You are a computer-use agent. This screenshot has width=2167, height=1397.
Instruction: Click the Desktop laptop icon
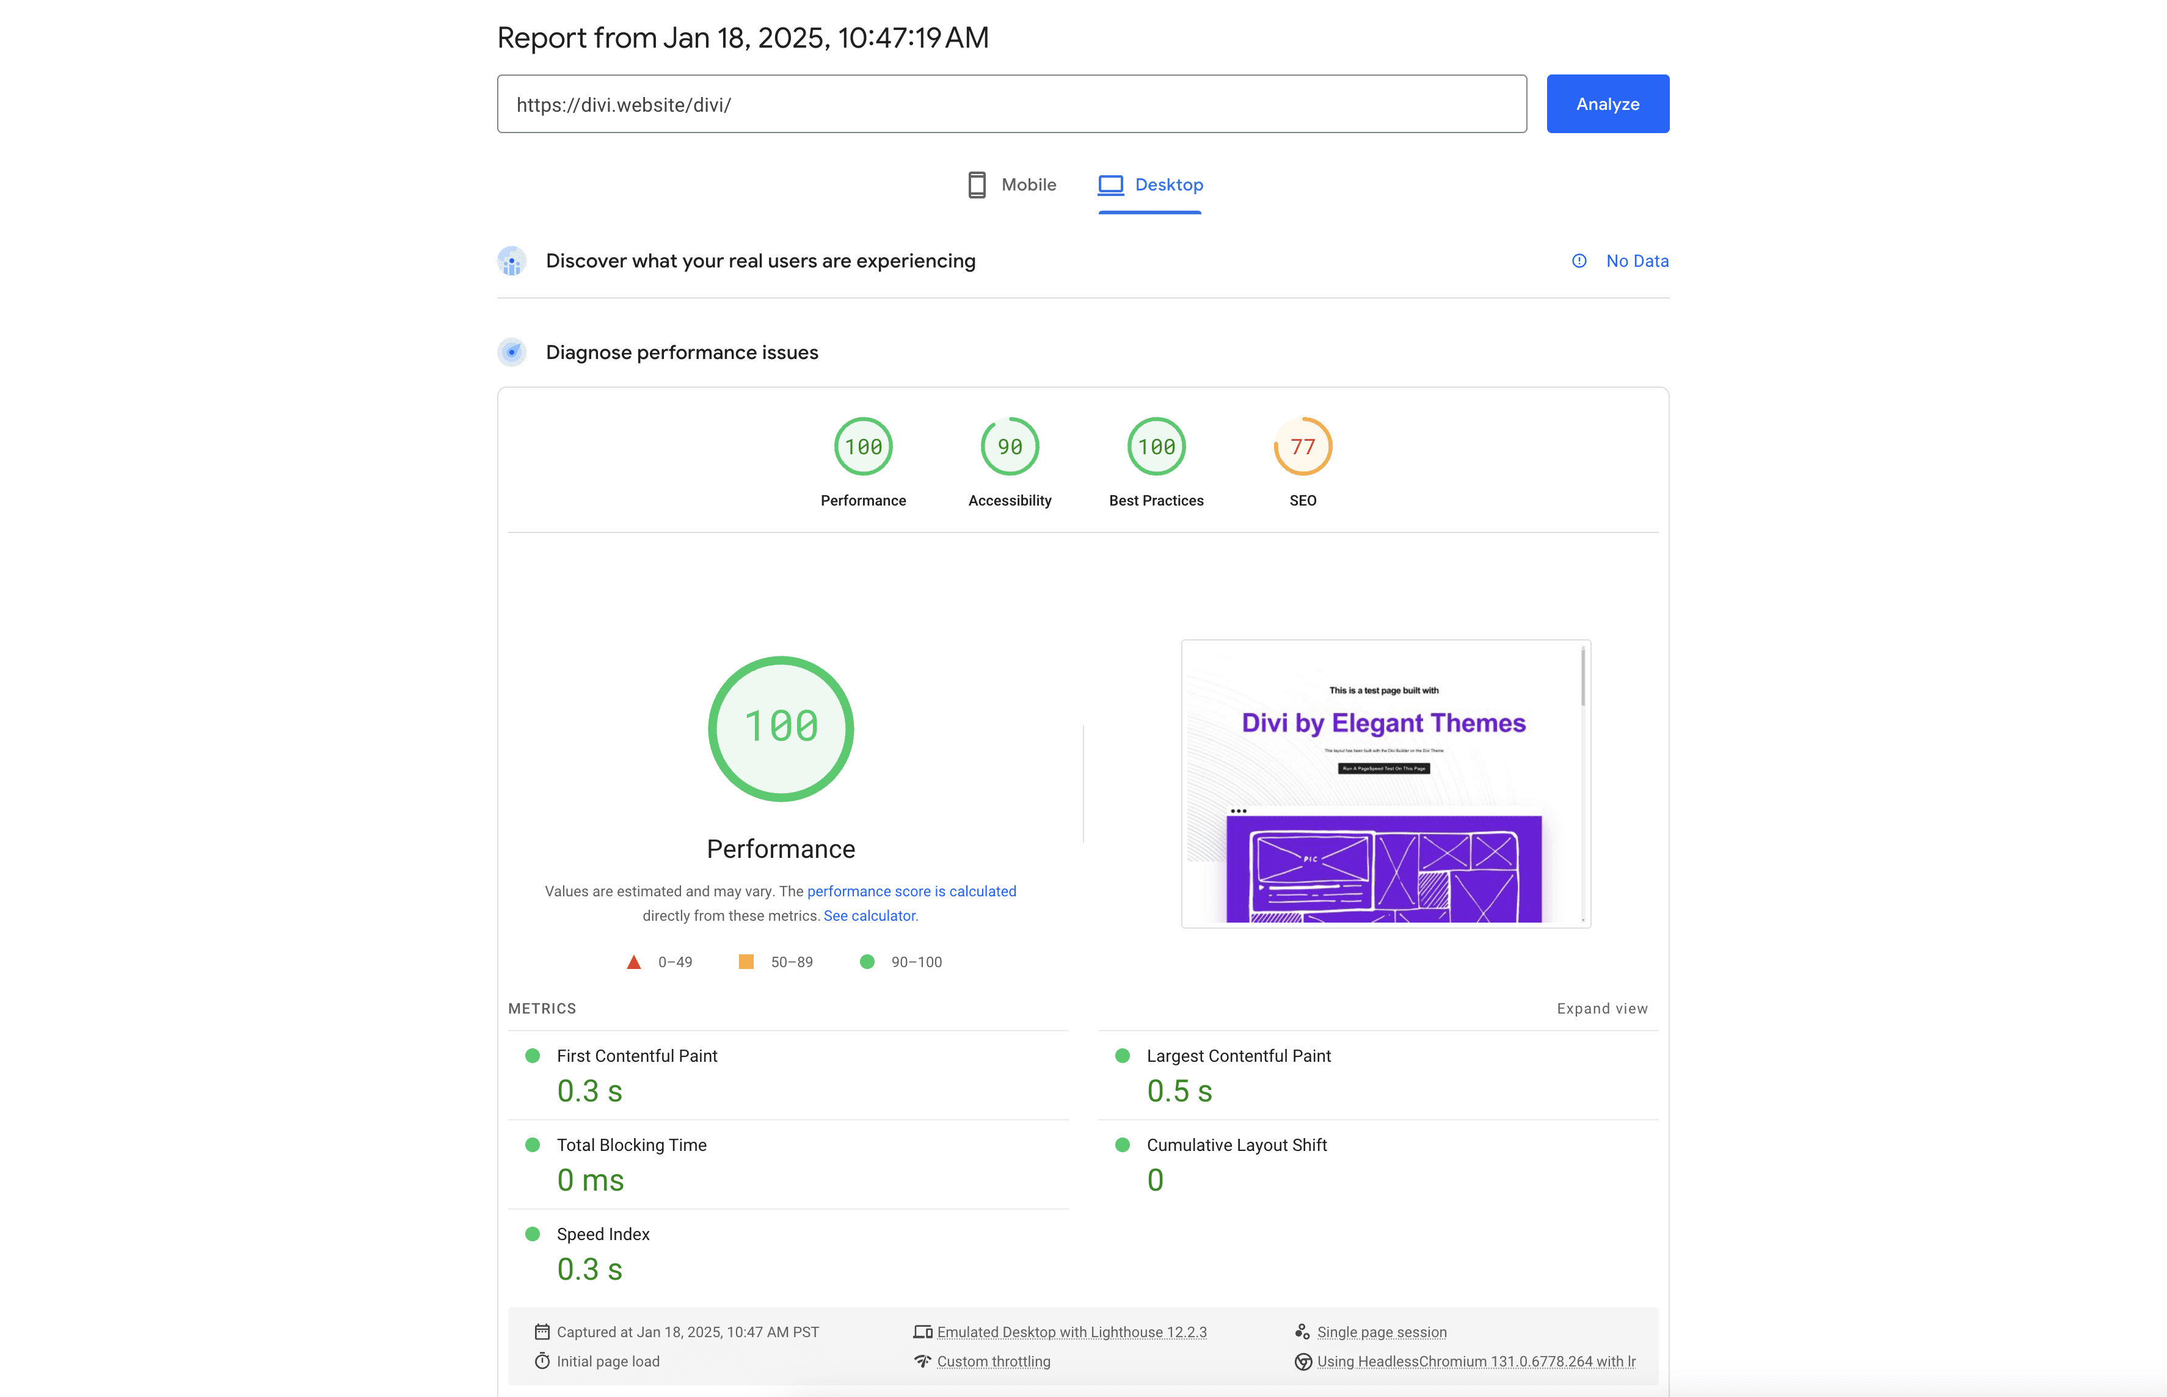(x=1110, y=185)
